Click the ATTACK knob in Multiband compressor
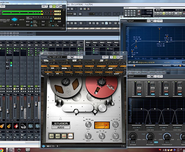 pos(133,137)
